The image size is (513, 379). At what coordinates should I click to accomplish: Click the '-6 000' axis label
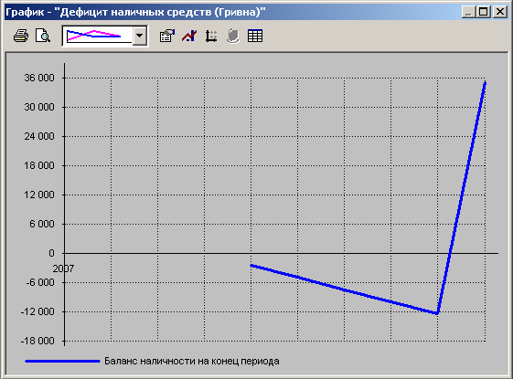40,282
